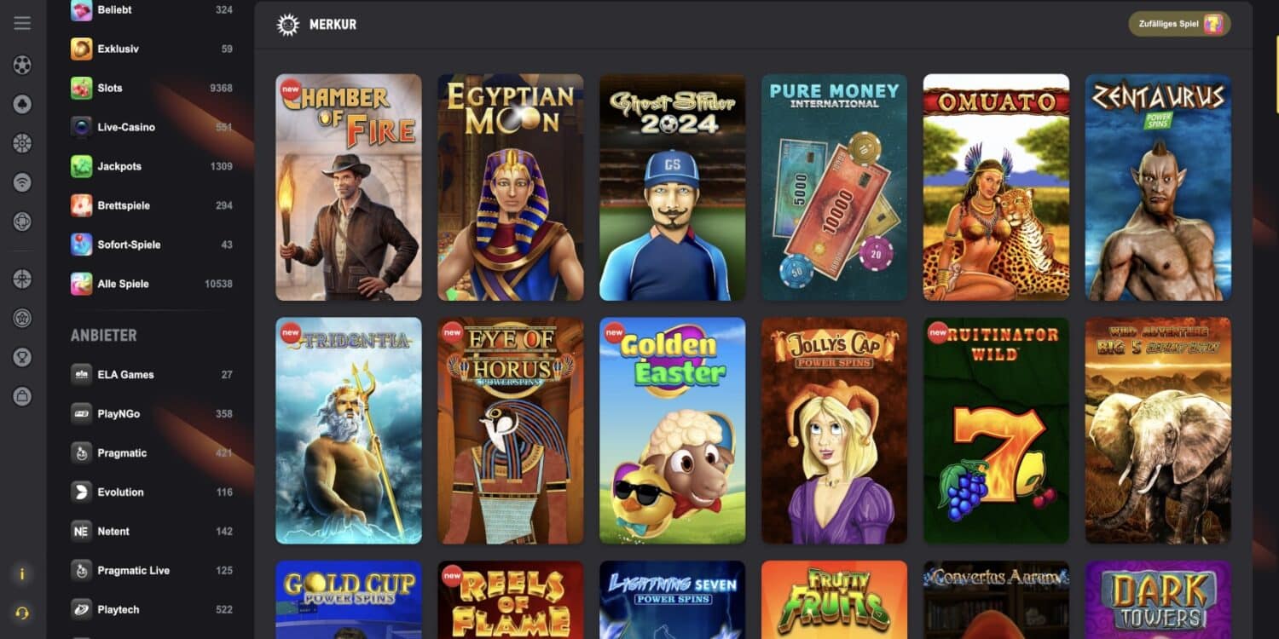Open the Golden Easter game tile
This screenshot has height=639, width=1279.
673,430
